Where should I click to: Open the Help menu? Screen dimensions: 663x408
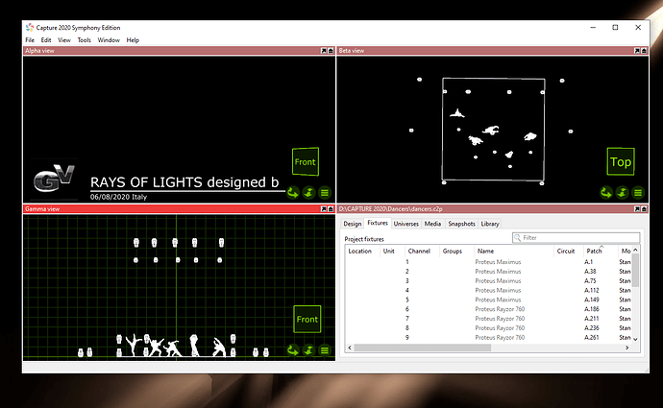pyautogui.click(x=133, y=40)
